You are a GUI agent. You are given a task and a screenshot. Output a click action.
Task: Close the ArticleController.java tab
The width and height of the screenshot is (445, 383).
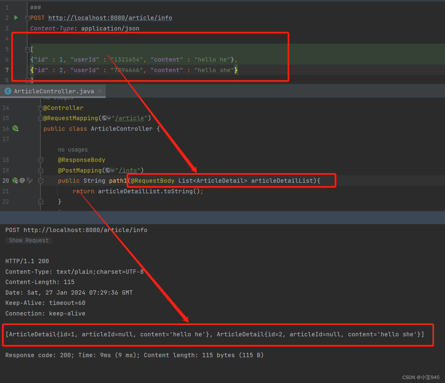point(100,91)
